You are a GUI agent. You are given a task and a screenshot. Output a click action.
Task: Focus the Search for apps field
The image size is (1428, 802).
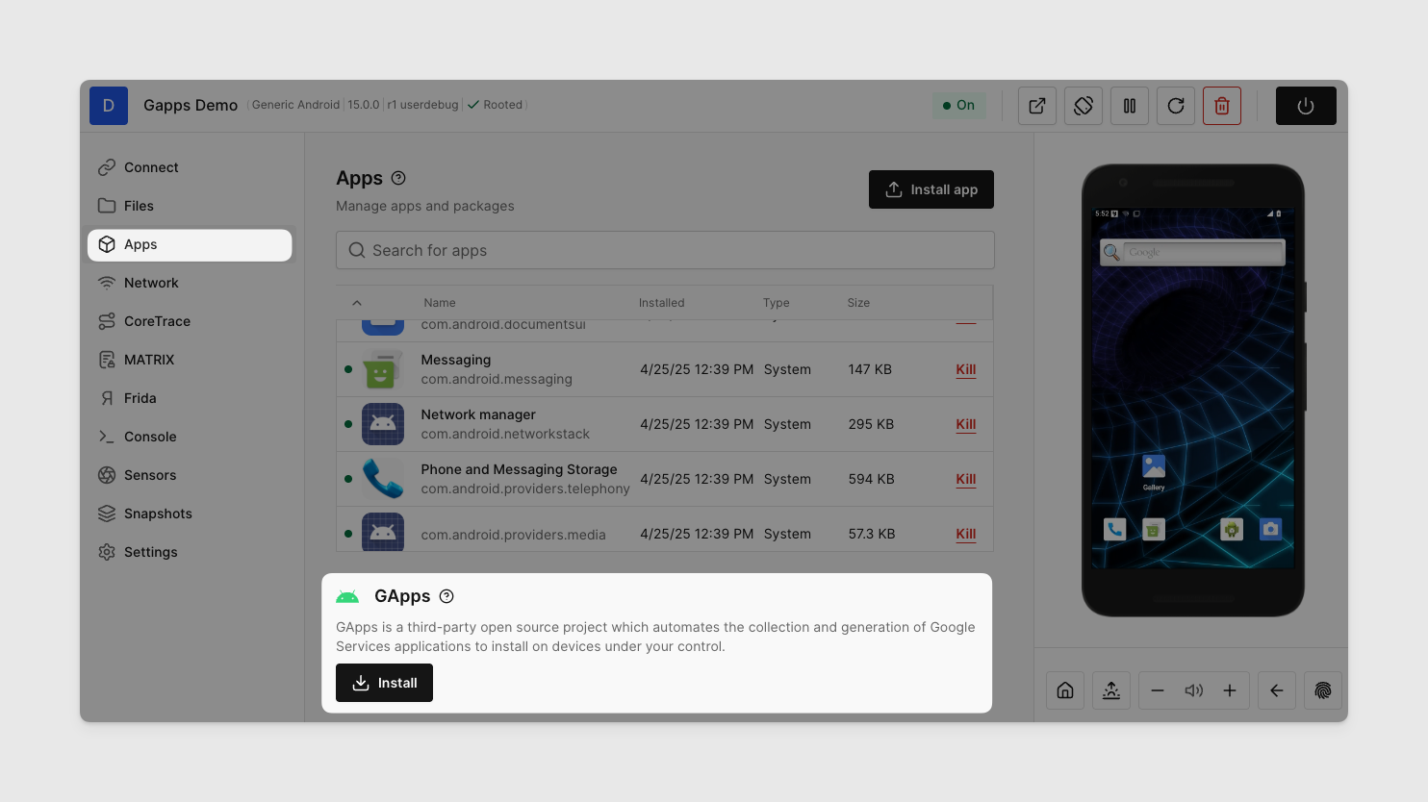coord(665,250)
